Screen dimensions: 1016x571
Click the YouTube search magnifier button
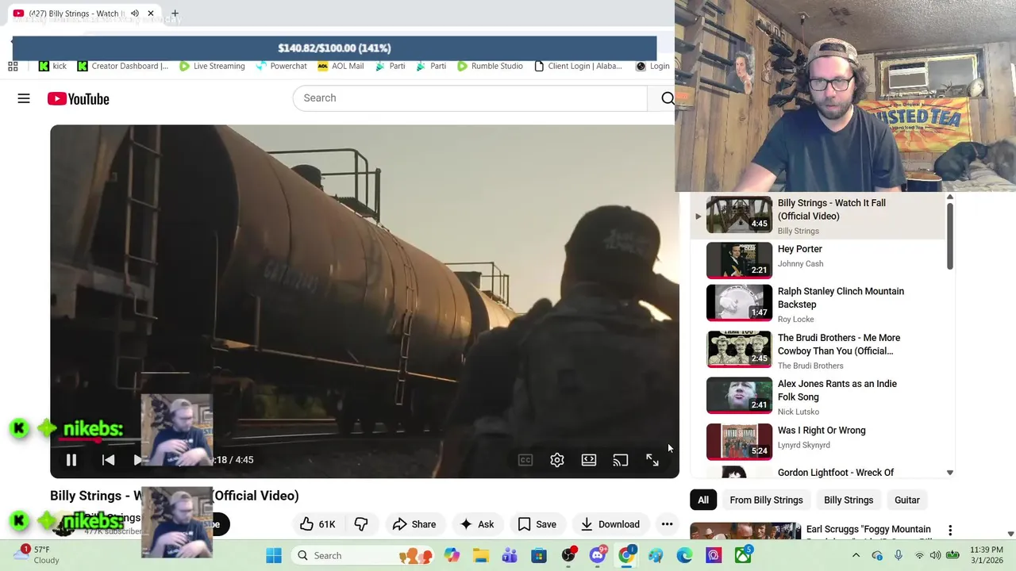[668, 98]
